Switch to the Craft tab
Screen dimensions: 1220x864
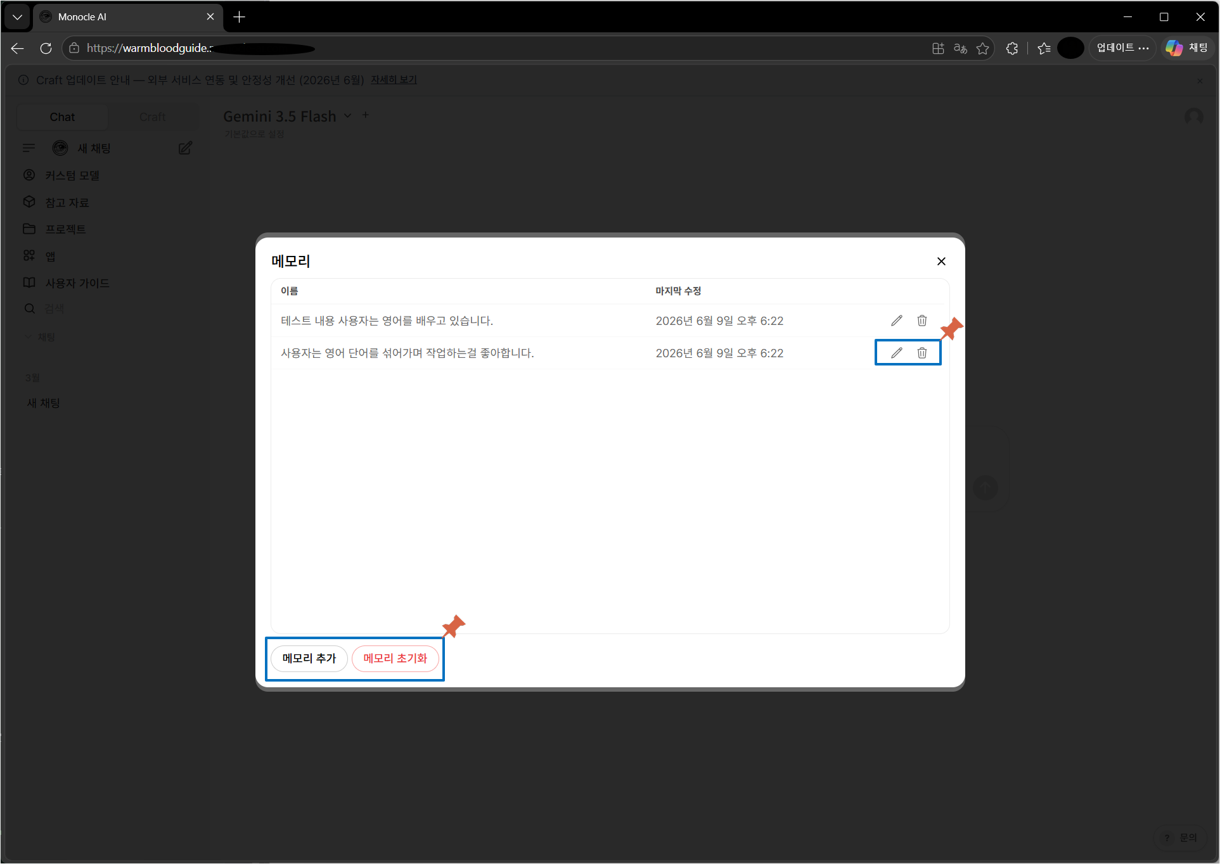click(x=152, y=117)
